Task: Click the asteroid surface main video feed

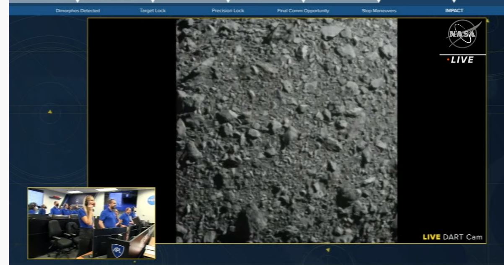Action: tap(286, 130)
